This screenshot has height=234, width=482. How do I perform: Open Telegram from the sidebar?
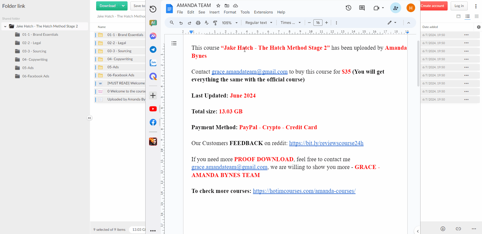(x=153, y=49)
